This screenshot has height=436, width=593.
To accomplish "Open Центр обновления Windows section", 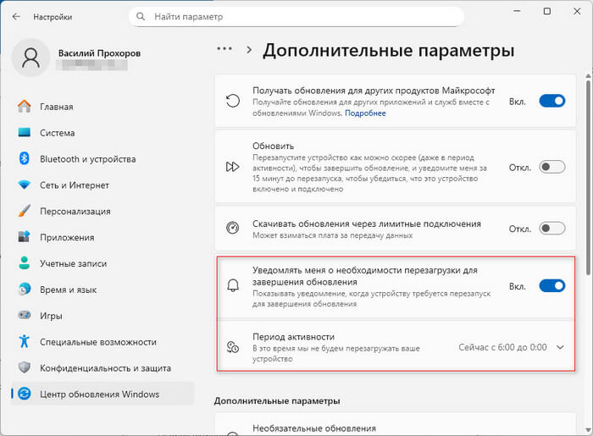I will coord(99,394).
